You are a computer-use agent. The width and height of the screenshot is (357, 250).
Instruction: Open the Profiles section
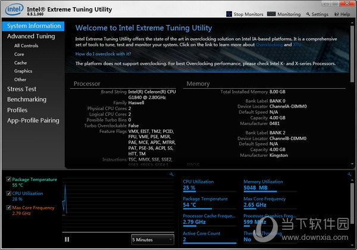[17, 110]
